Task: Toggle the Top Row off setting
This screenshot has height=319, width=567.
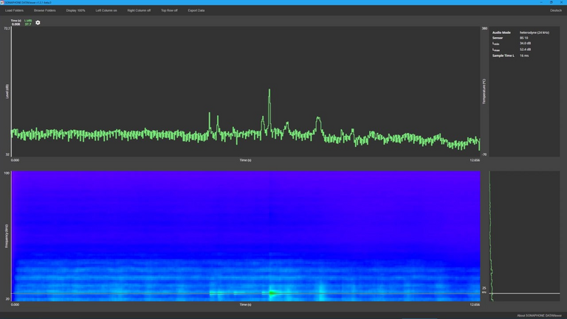Action: pyautogui.click(x=169, y=10)
